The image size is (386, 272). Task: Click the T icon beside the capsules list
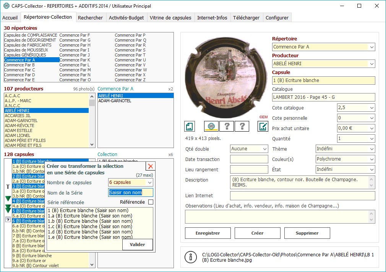8,187
